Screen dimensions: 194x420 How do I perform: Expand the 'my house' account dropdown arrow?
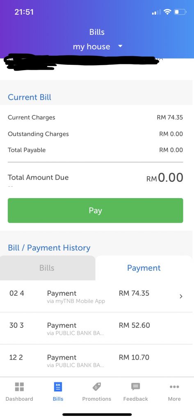pos(120,46)
